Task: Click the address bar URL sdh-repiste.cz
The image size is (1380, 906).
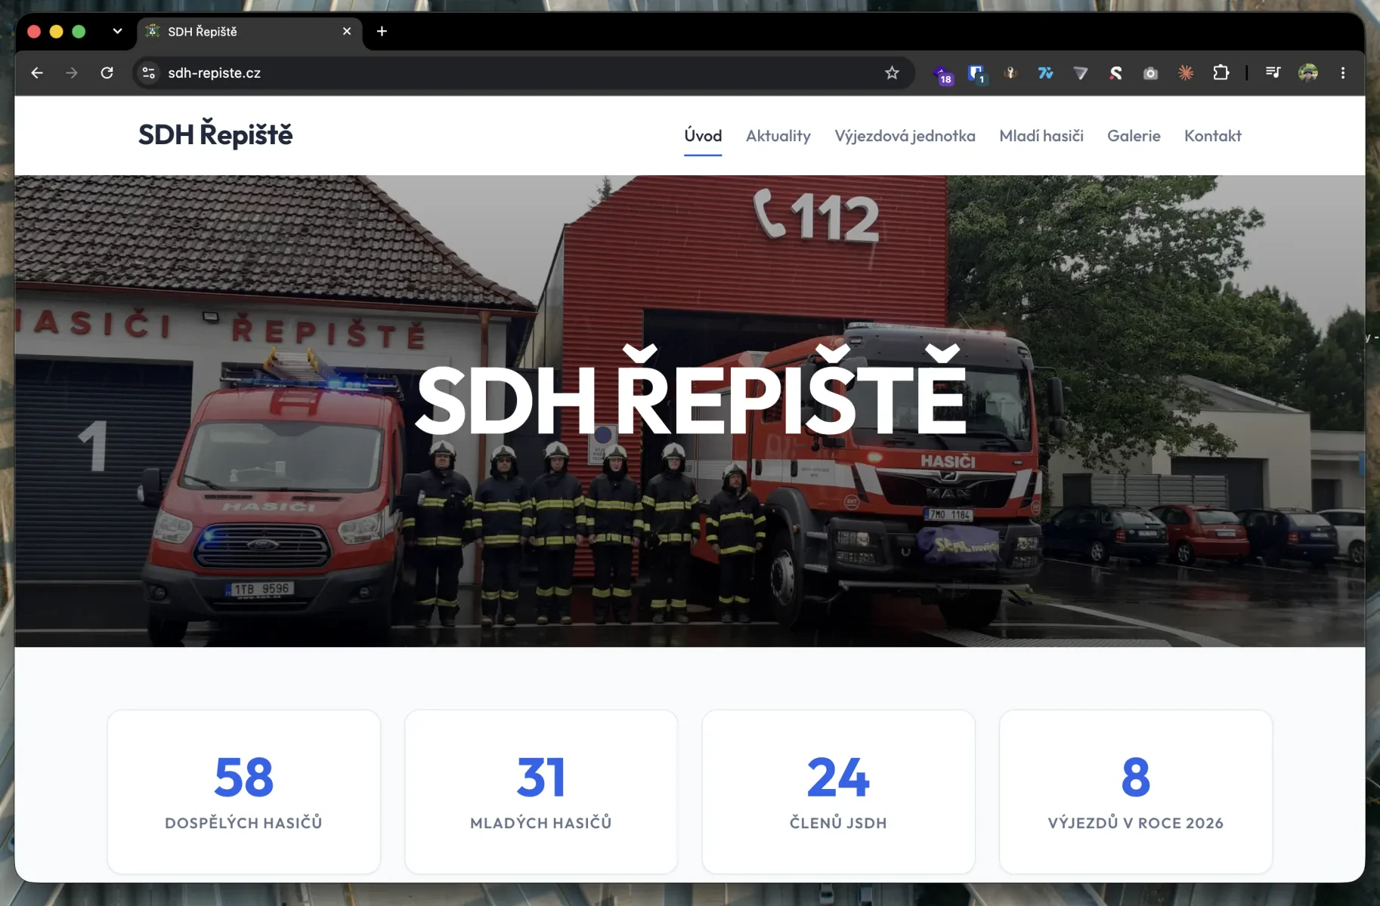Action: coord(214,73)
